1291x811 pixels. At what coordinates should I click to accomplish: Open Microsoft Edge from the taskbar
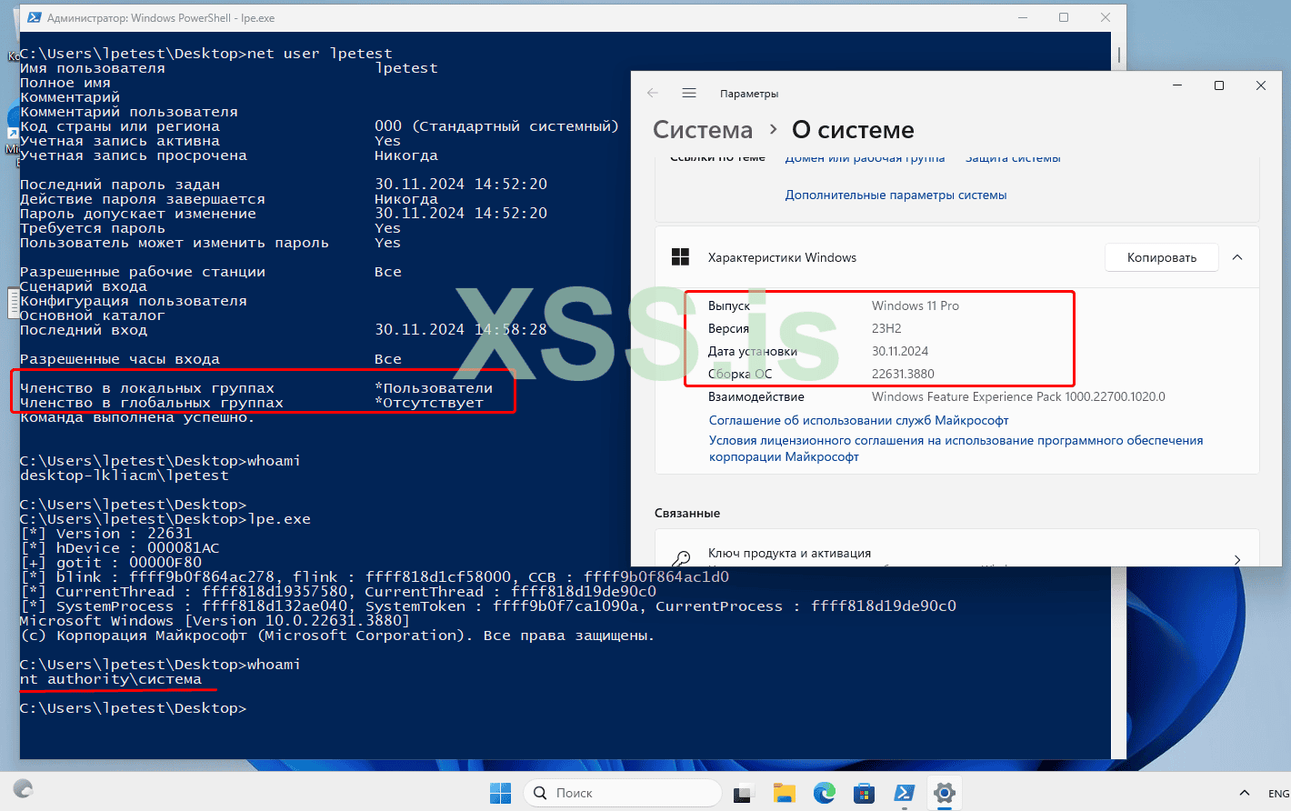pyautogui.click(x=825, y=793)
